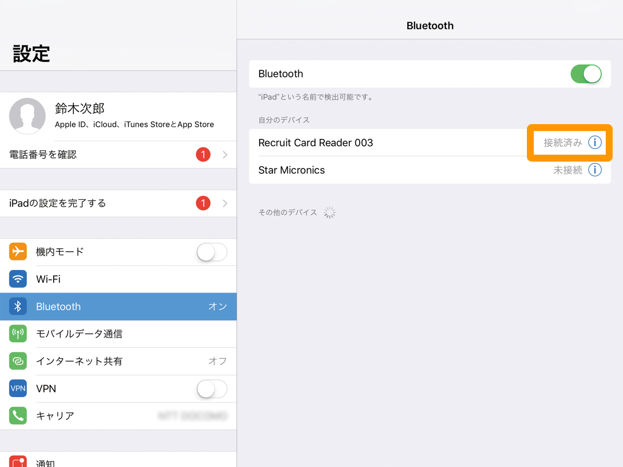This screenshot has height=467, width=623.
Task: Select the airplane mode icon in sidebar
Action: coord(18,252)
